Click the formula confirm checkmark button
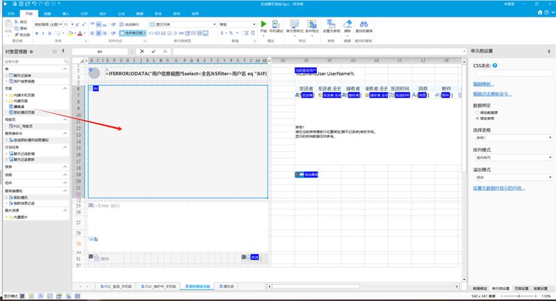556x301 pixels. pyautogui.click(x=153, y=51)
